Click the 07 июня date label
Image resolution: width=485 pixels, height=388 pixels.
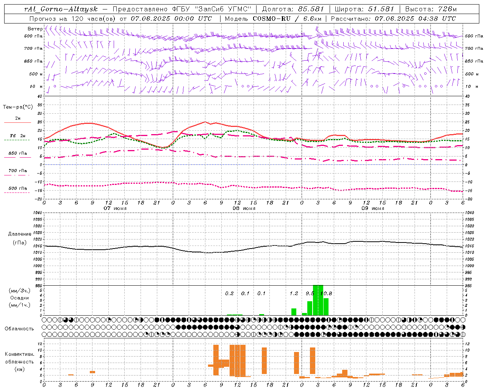(x=115, y=208)
